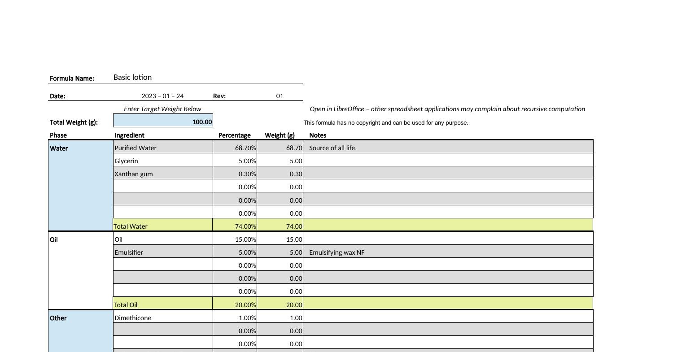Select the Dimethicone ingredient cell
673x352 pixels.
point(163,317)
